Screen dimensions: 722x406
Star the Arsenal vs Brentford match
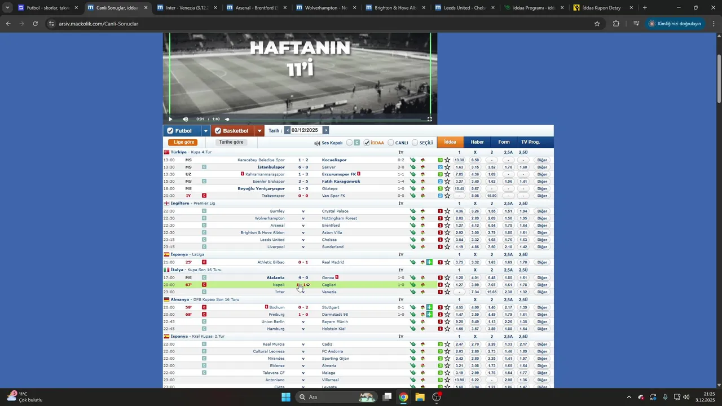[447, 226]
